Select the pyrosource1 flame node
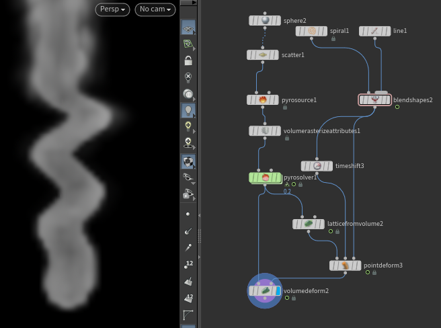 click(263, 100)
